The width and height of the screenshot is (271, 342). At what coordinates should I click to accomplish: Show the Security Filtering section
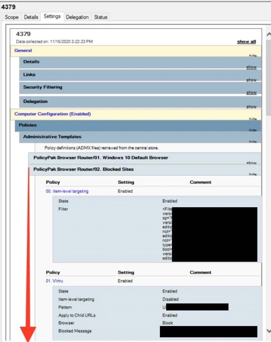[251, 93]
